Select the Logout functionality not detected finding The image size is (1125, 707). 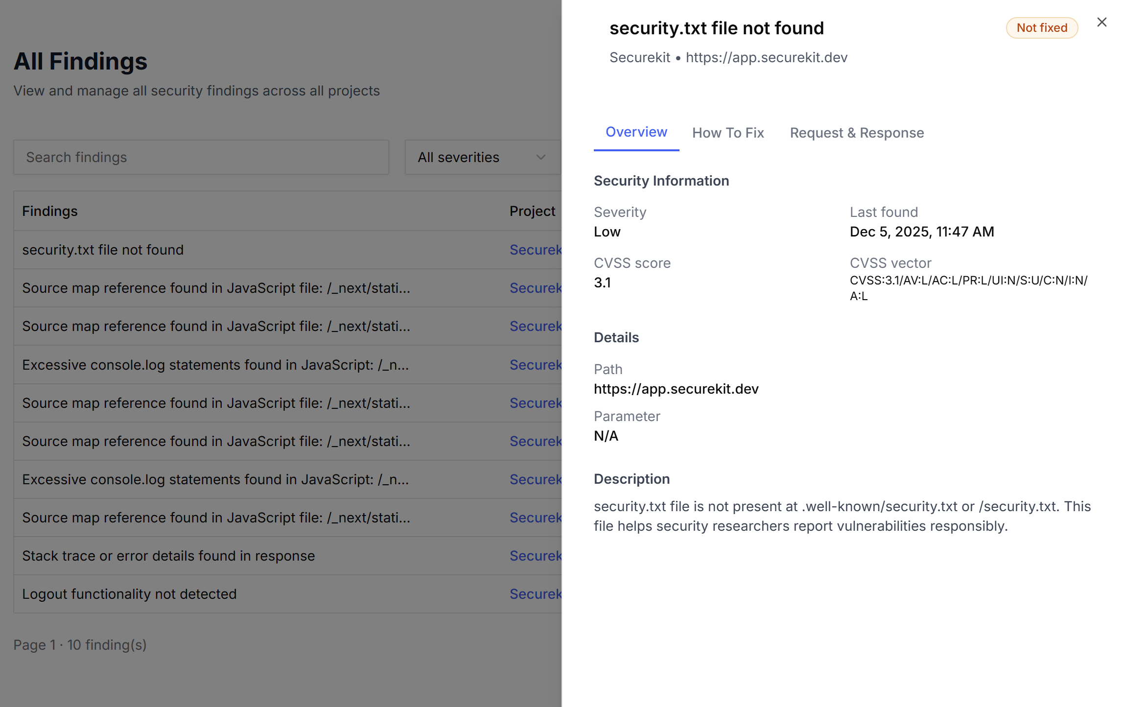[129, 594]
